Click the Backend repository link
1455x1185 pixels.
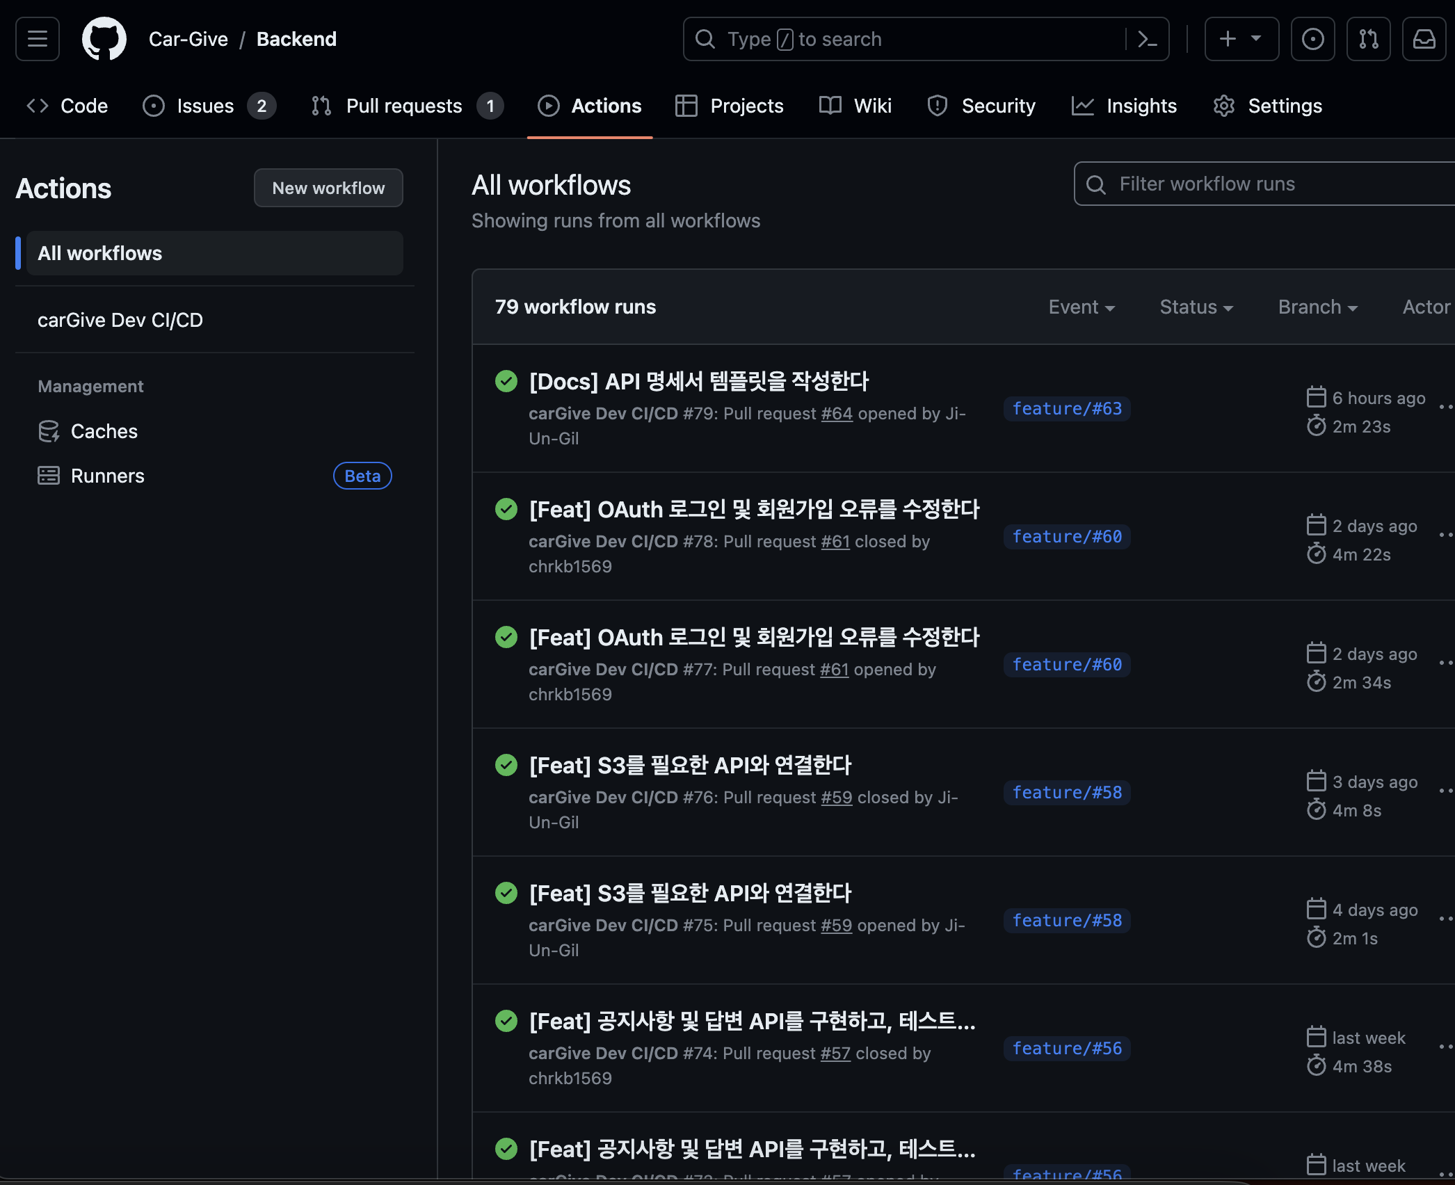(296, 39)
